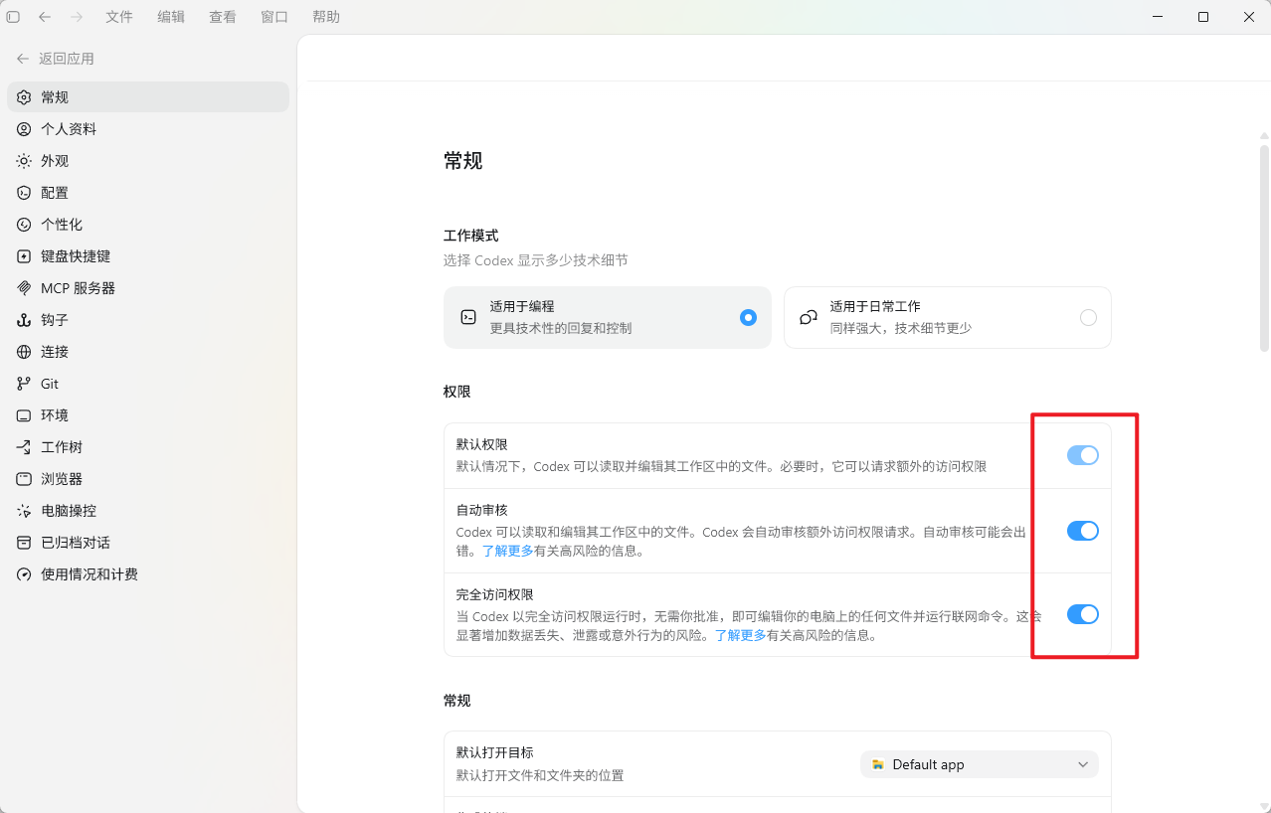Open 了解更多 link under 完全访问权限
This screenshot has width=1271, height=813.
tap(740, 635)
